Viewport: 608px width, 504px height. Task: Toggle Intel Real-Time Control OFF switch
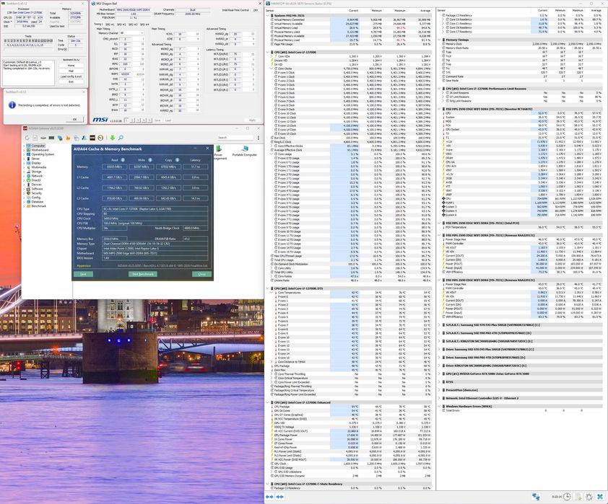pyautogui.click(x=256, y=10)
